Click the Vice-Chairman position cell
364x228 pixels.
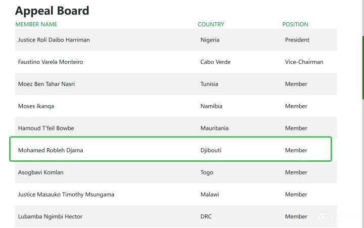tap(304, 62)
